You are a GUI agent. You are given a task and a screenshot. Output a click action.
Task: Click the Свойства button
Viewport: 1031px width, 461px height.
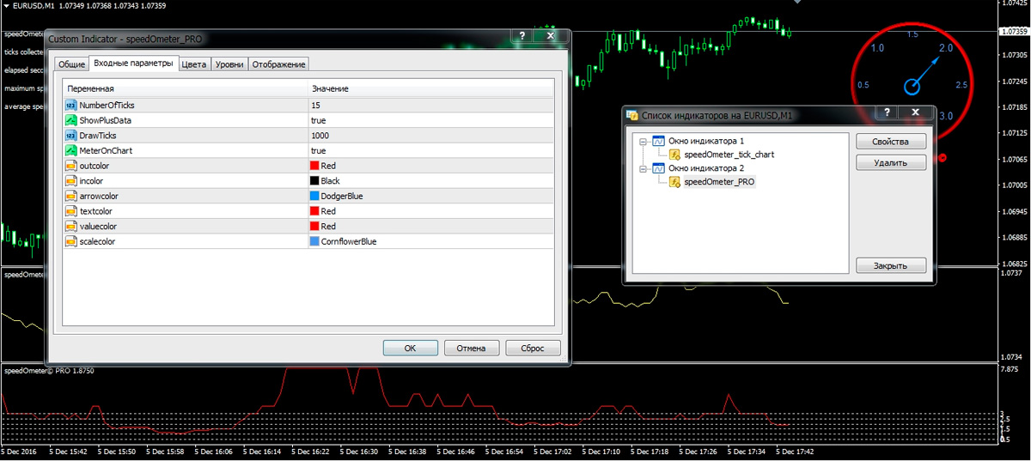[x=892, y=142]
